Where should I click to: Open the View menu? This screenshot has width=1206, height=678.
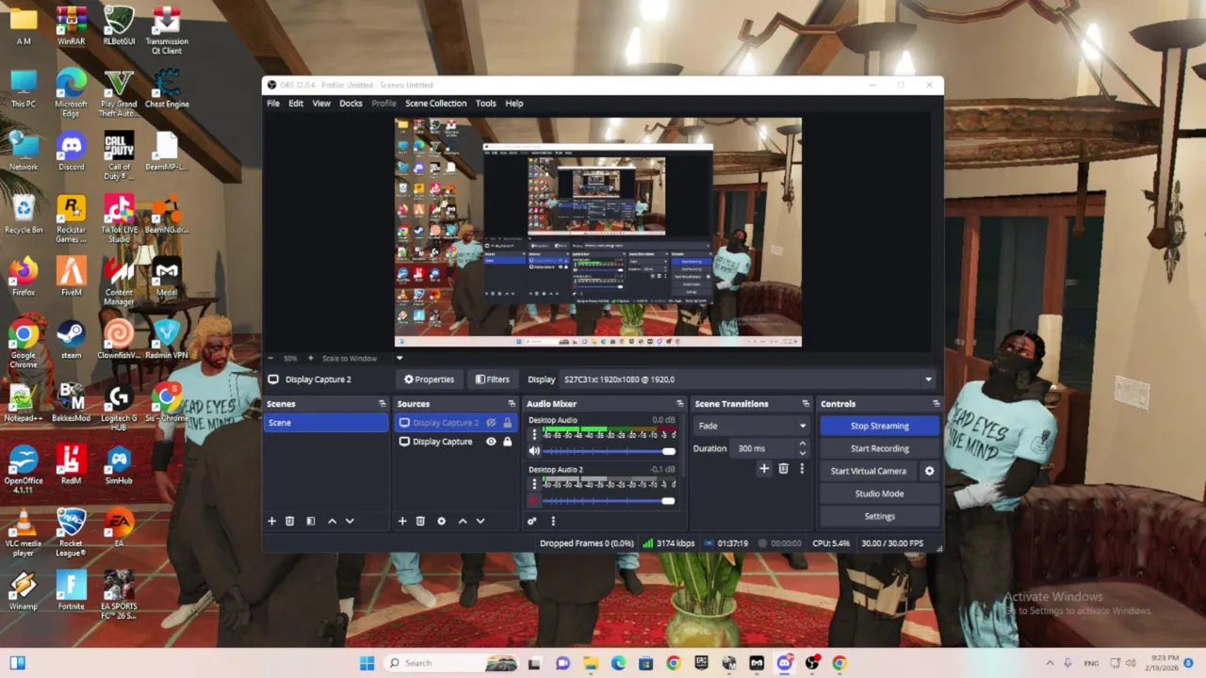click(x=321, y=104)
